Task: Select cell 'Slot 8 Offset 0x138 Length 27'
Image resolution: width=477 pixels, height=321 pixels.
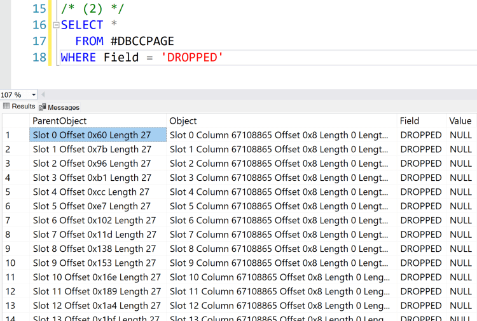Action: pos(98,249)
